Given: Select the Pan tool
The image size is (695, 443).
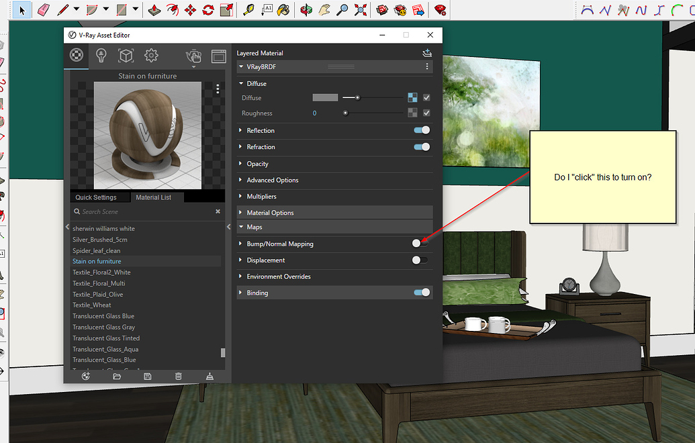Looking at the screenshot, I should 325,9.
